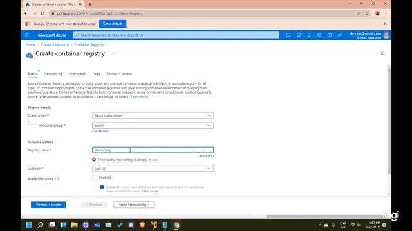Open Azure feedback icon
This screenshot has width=412, height=231.
pos(340,35)
